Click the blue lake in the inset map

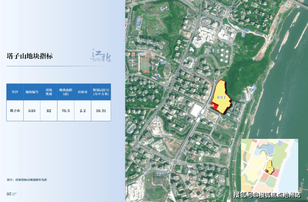(268, 149)
